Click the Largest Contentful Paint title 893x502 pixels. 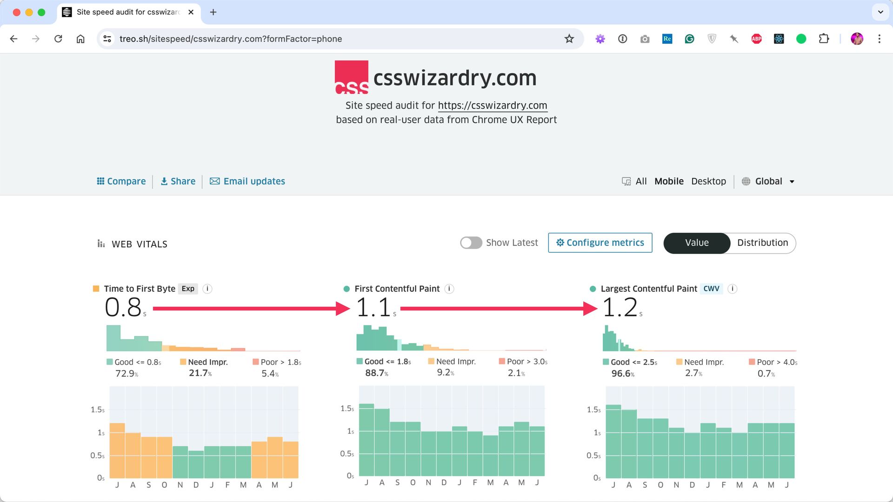(x=649, y=289)
